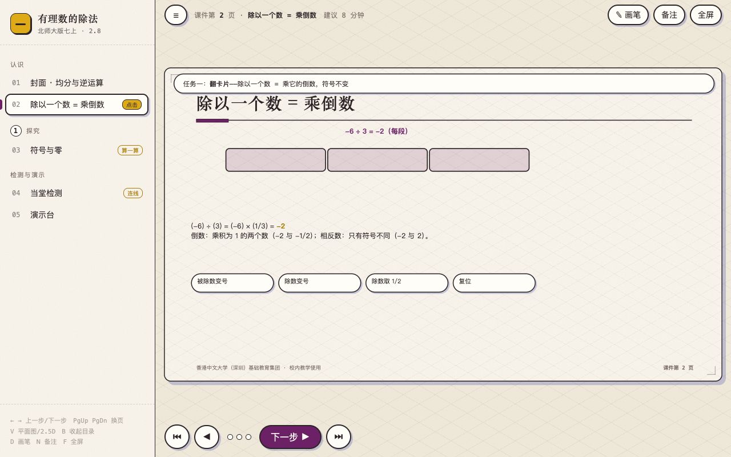Click the 点击 badge on slide 02
Image resolution: width=731 pixels, height=457 pixels.
click(132, 105)
